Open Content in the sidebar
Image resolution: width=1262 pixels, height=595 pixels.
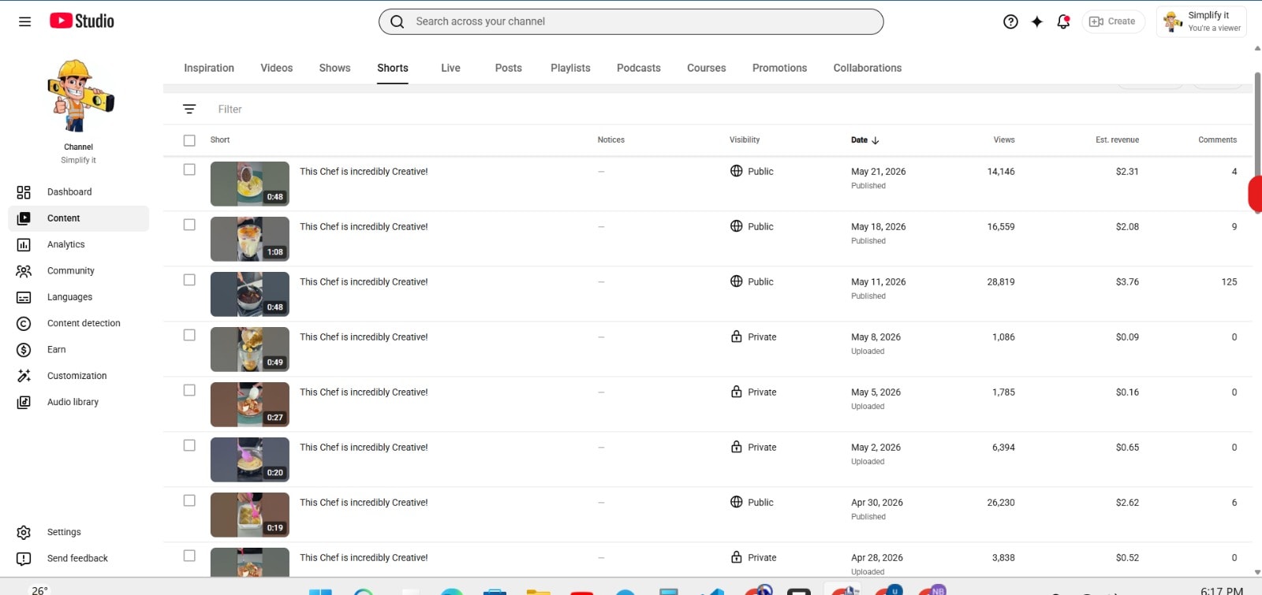point(78,218)
